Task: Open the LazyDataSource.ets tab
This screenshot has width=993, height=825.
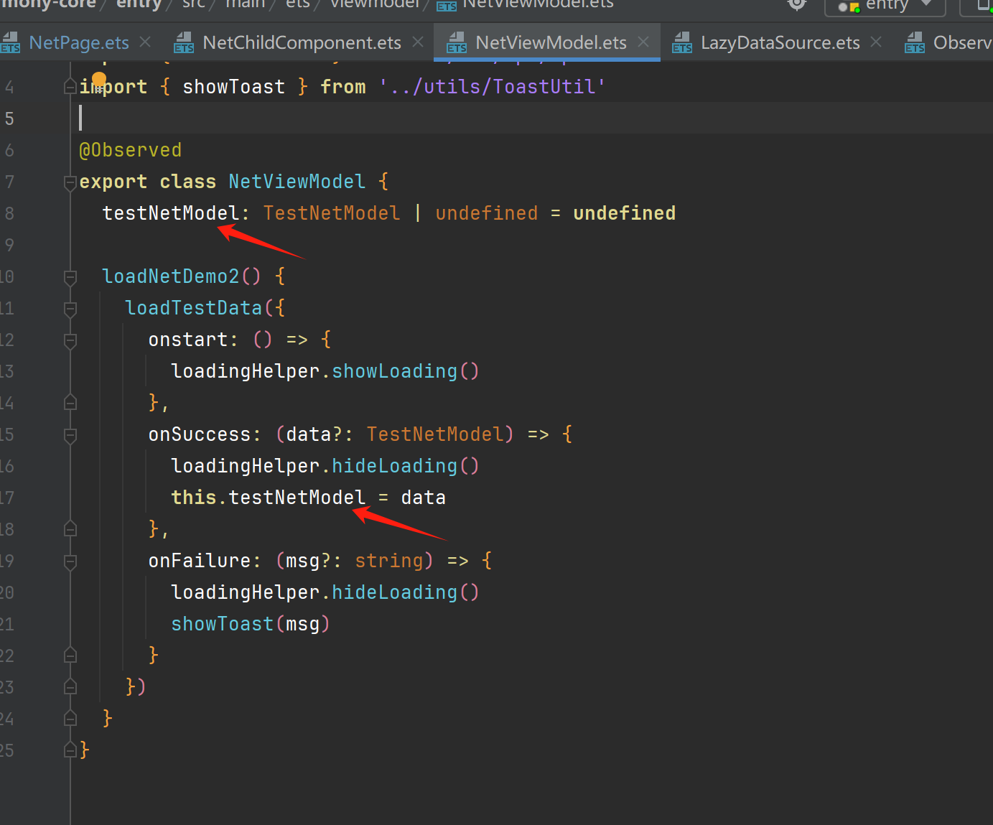Action: (x=780, y=43)
